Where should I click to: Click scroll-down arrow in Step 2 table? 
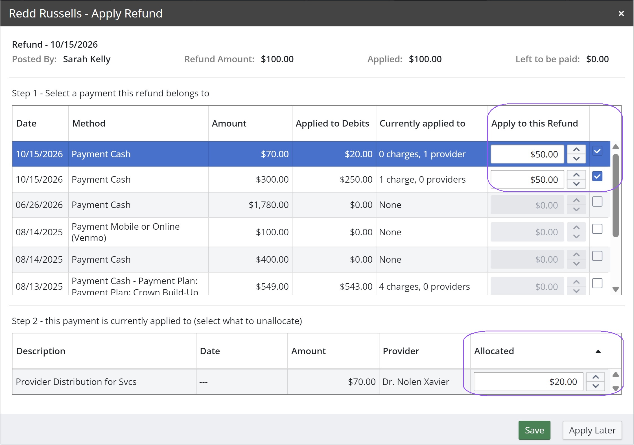(x=616, y=388)
